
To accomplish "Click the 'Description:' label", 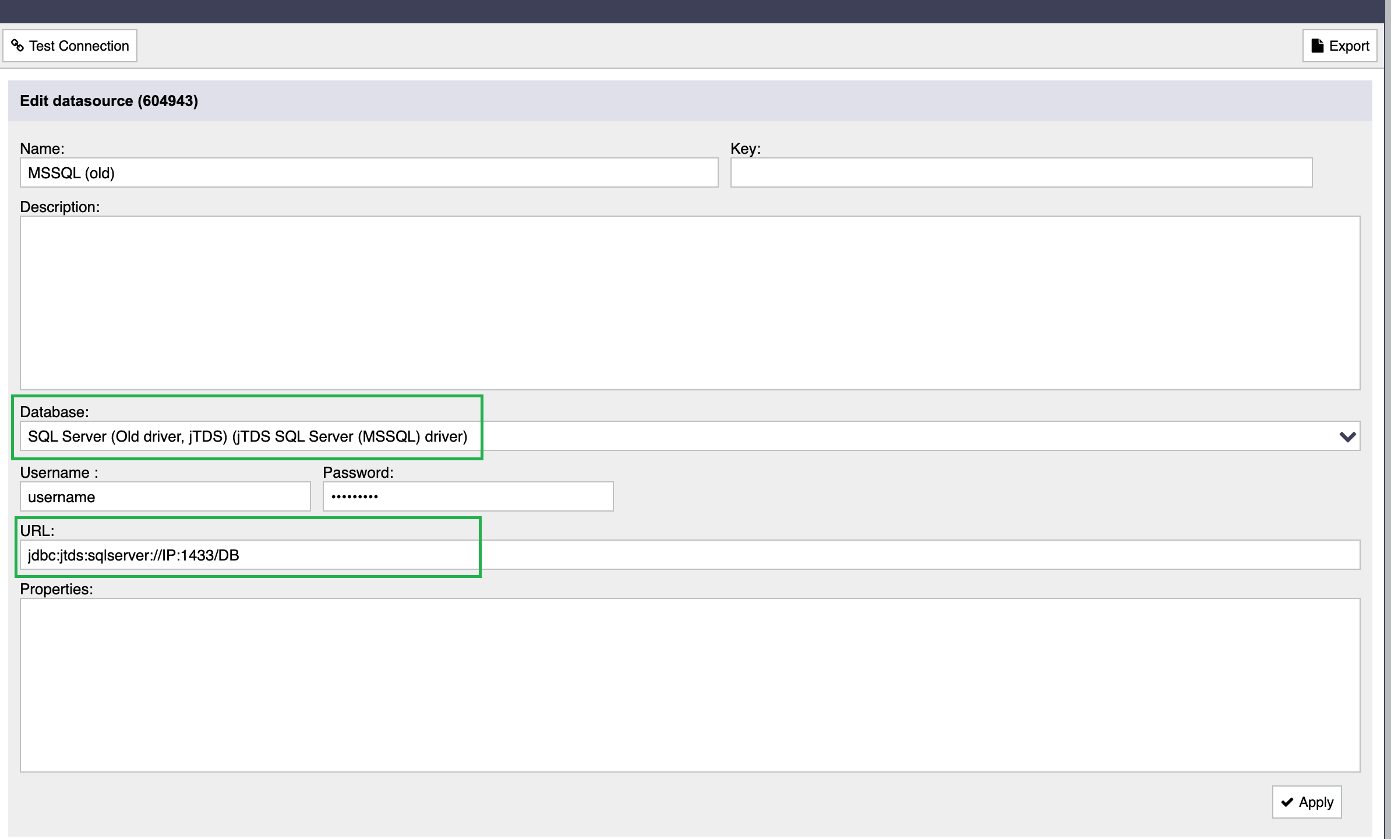I will (x=60, y=207).
